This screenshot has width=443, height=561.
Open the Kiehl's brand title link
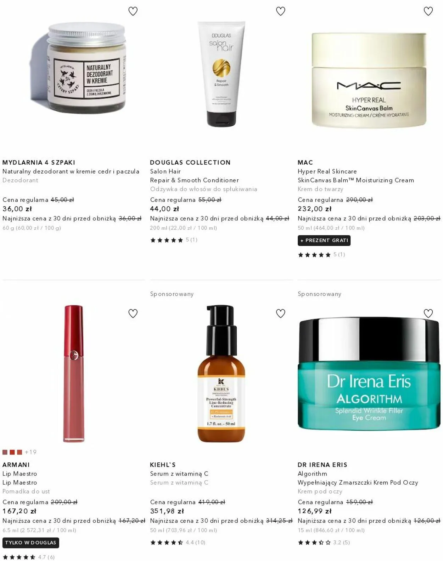pos(163,464)
